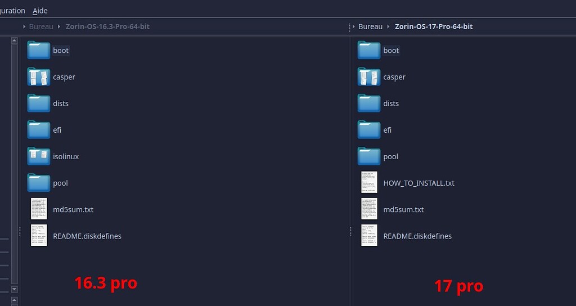Select md5sum.txt file icon in 16.3 pane
Image resolution: width=576 pixels, height=306 pixels.
[39, 209]
